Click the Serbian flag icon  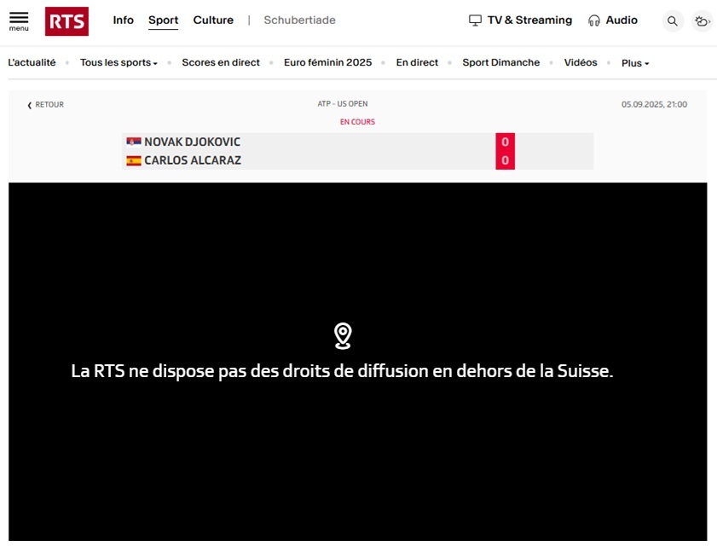coord(134,142)
